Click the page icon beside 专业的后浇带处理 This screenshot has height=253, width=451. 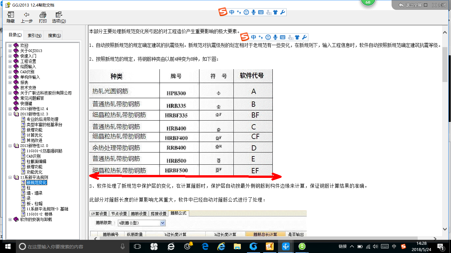[x=23, y=119]
